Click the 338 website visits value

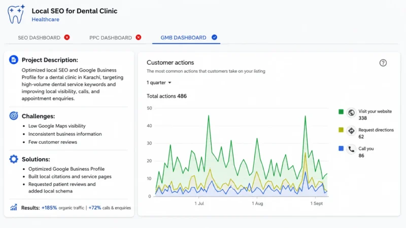tap(362, 118)
